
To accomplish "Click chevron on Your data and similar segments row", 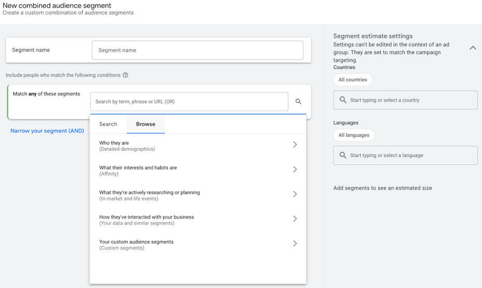I will 295,219.
